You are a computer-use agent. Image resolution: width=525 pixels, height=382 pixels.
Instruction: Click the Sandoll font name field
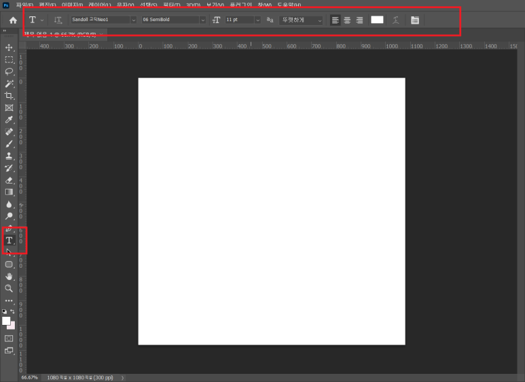click(101, 20)
